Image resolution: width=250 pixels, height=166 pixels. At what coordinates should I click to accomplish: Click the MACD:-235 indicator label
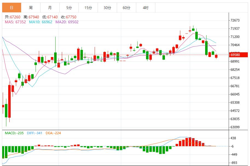point(14,133)
